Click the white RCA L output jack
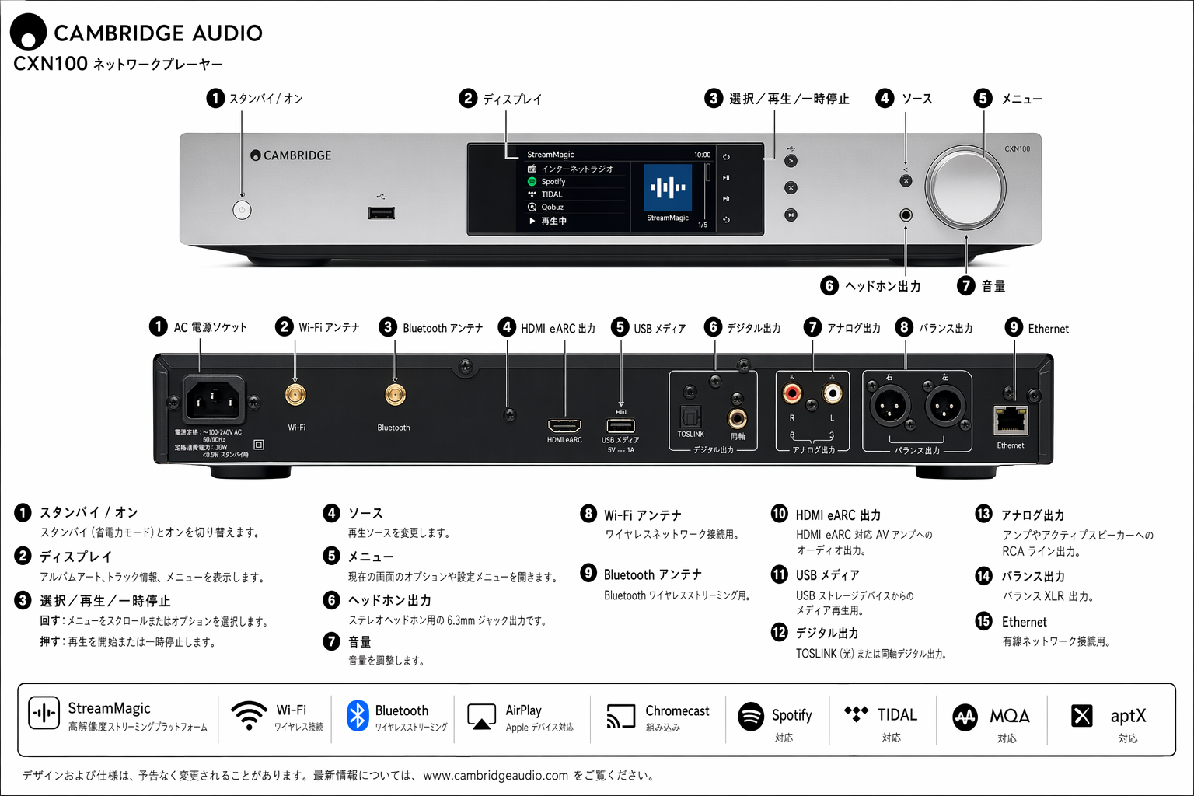This screenshot has height=796, width=1194. pos(833,393)
